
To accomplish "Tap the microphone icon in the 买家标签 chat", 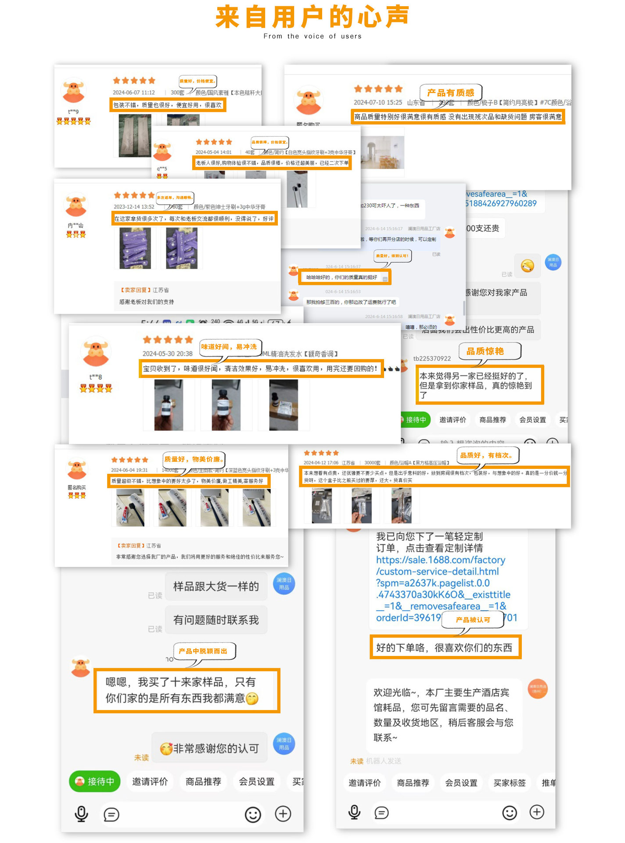I will [354, 812].
